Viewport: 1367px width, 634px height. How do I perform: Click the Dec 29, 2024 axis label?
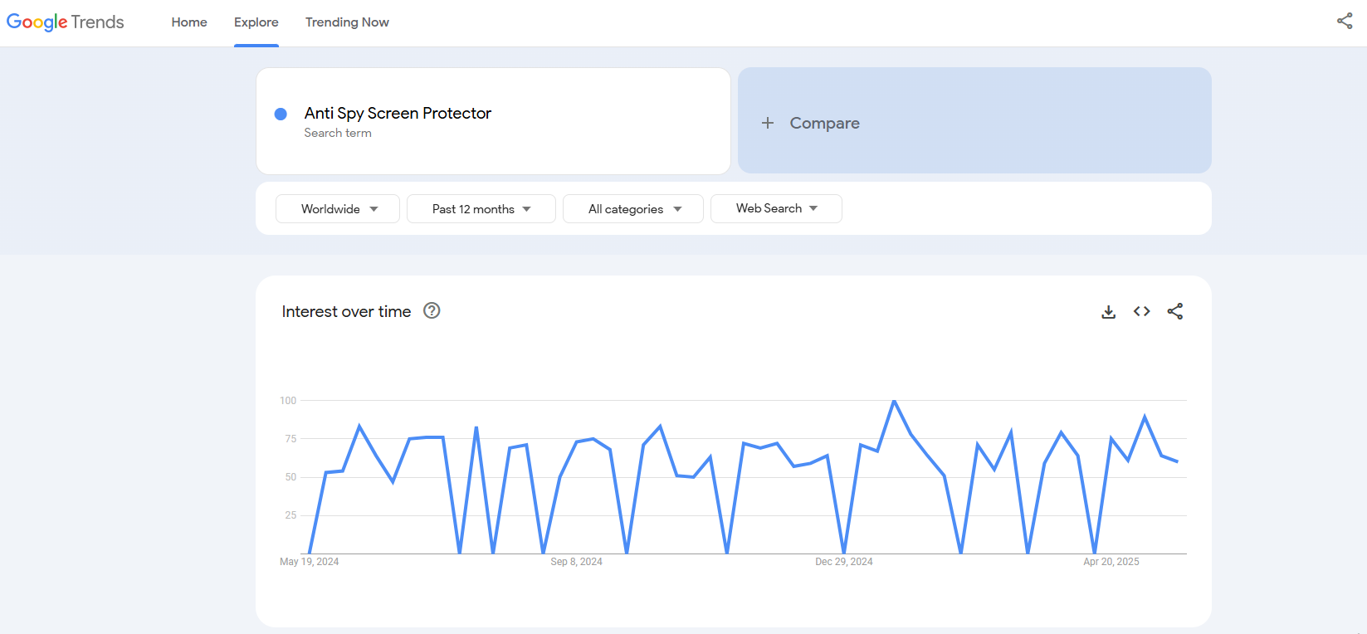click(844, 562)
